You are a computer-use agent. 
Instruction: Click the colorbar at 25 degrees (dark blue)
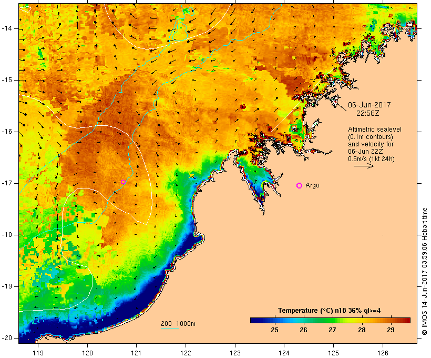[x=274, y=320]
